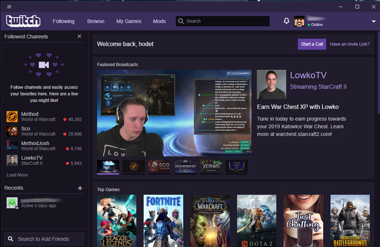Click the Start a Call button
Image resolution: width=380 pixels, height=247 pixels.
[x=312, y=44]
